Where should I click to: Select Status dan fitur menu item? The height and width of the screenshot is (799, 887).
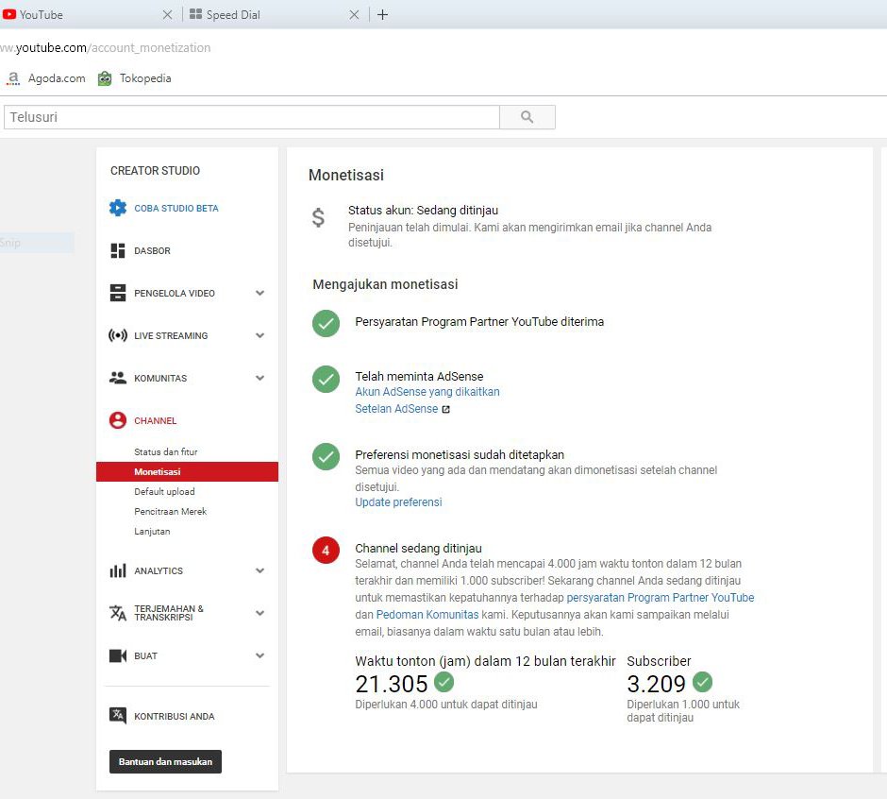(166, 451)
